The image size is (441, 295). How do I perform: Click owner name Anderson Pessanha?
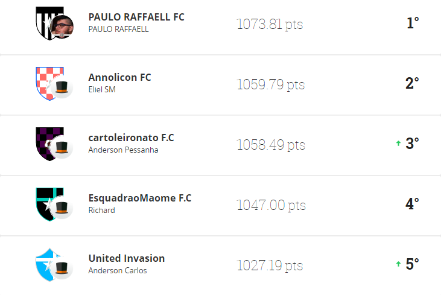pyautogui.click(x=123, y=150)
